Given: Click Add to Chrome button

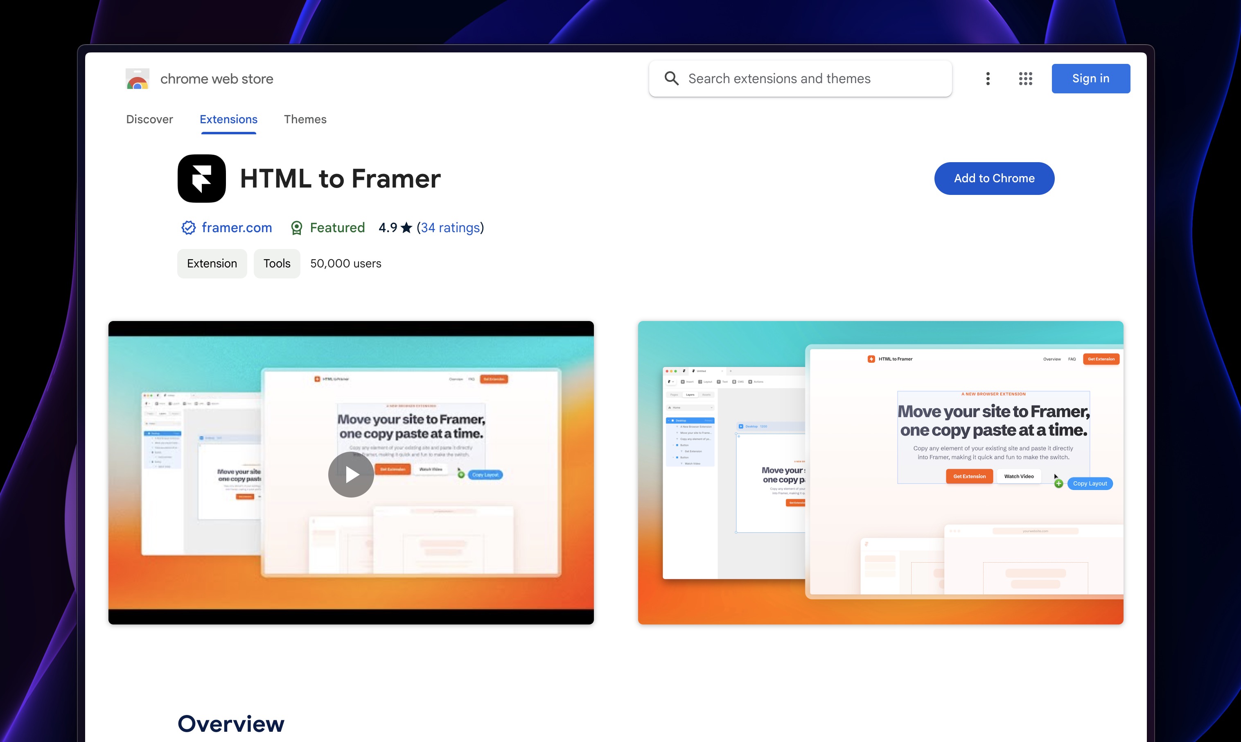Looking at the screenshot, I should pyautogui.click(x=994, y=178).
